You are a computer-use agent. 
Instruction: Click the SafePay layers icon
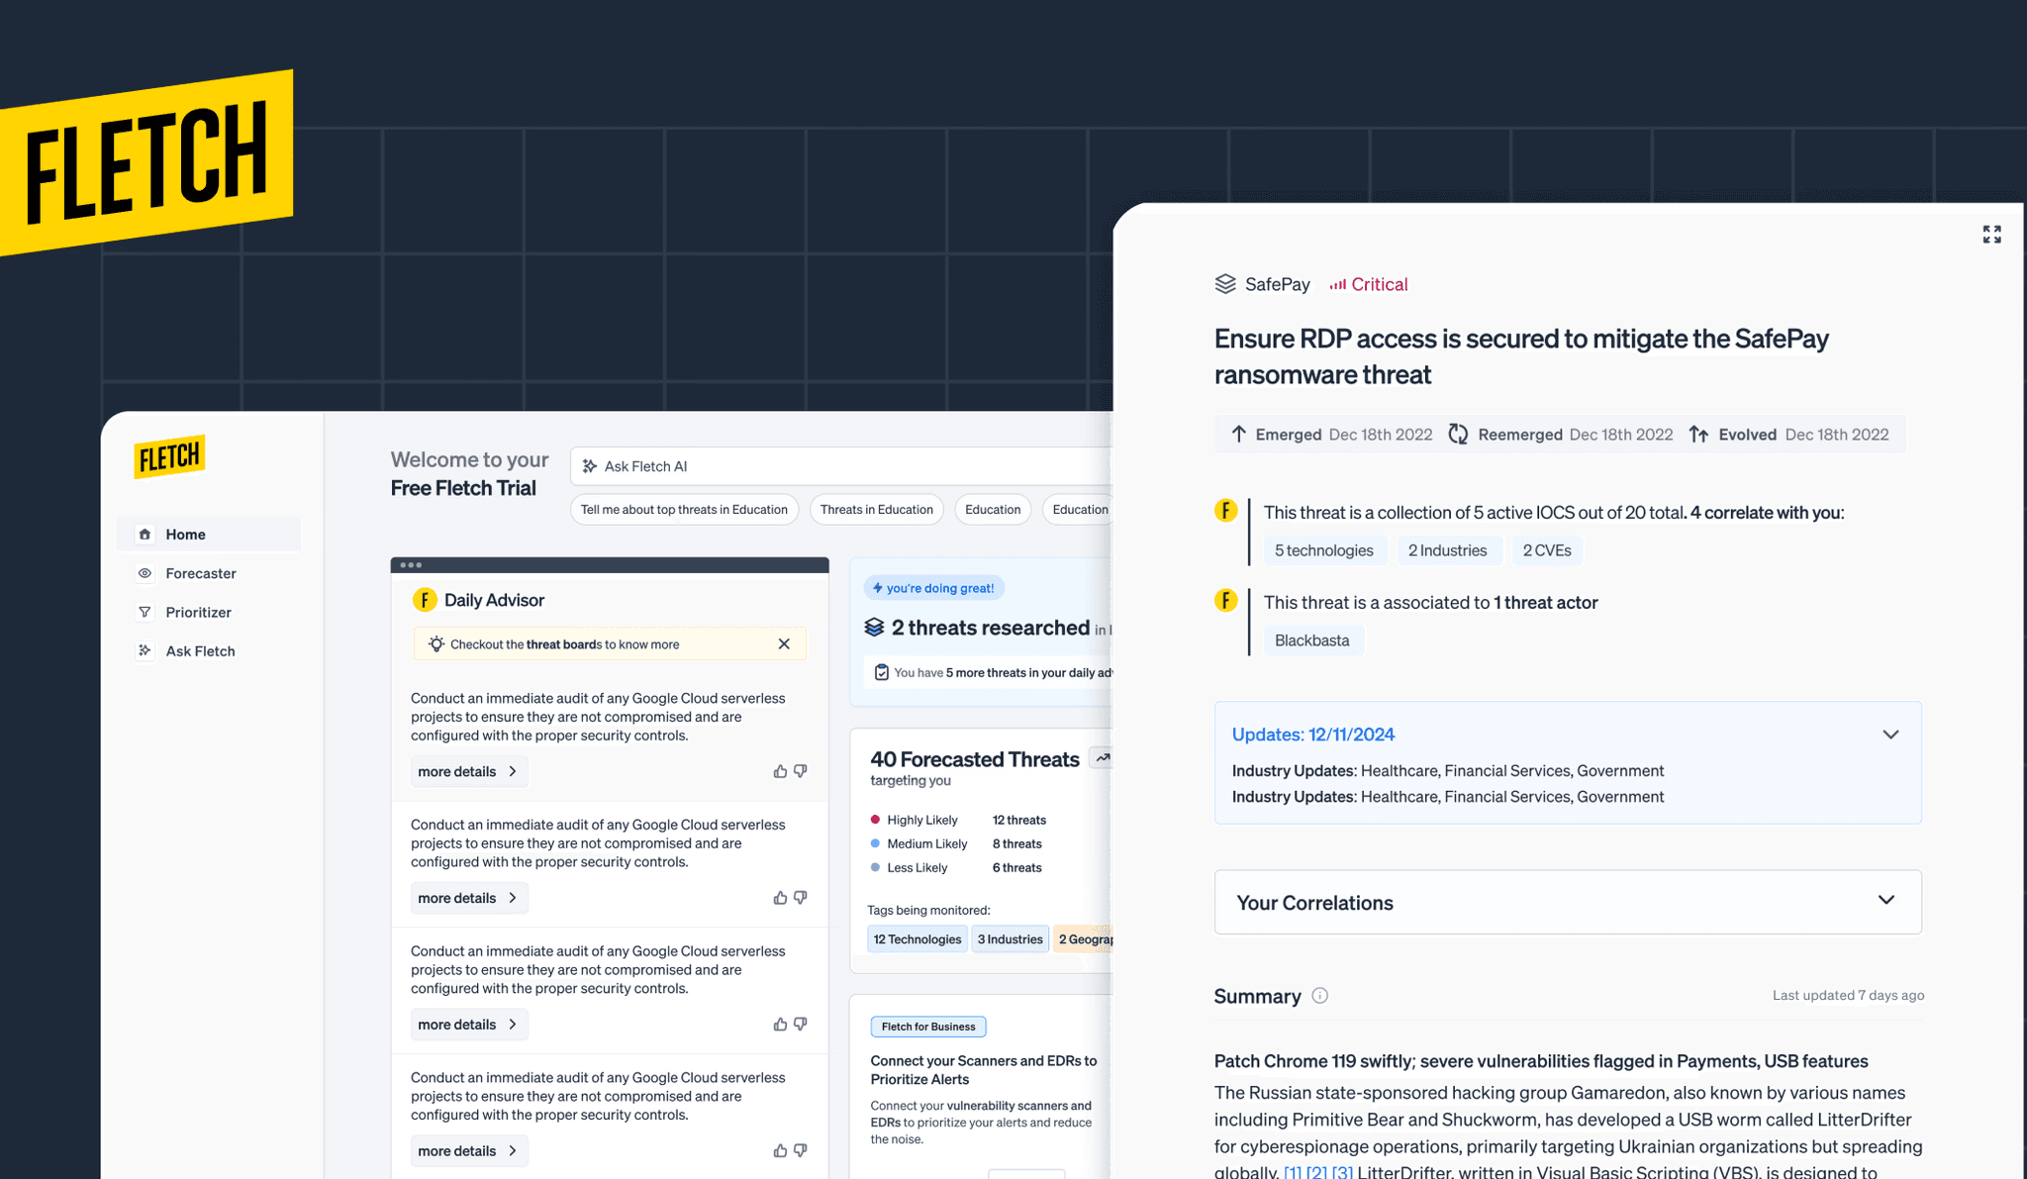click(x=1225, y=284)
